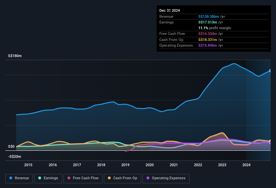Click the S$15.846m operating expenses value
276x188 pixels.
click(x=207, y=46)
